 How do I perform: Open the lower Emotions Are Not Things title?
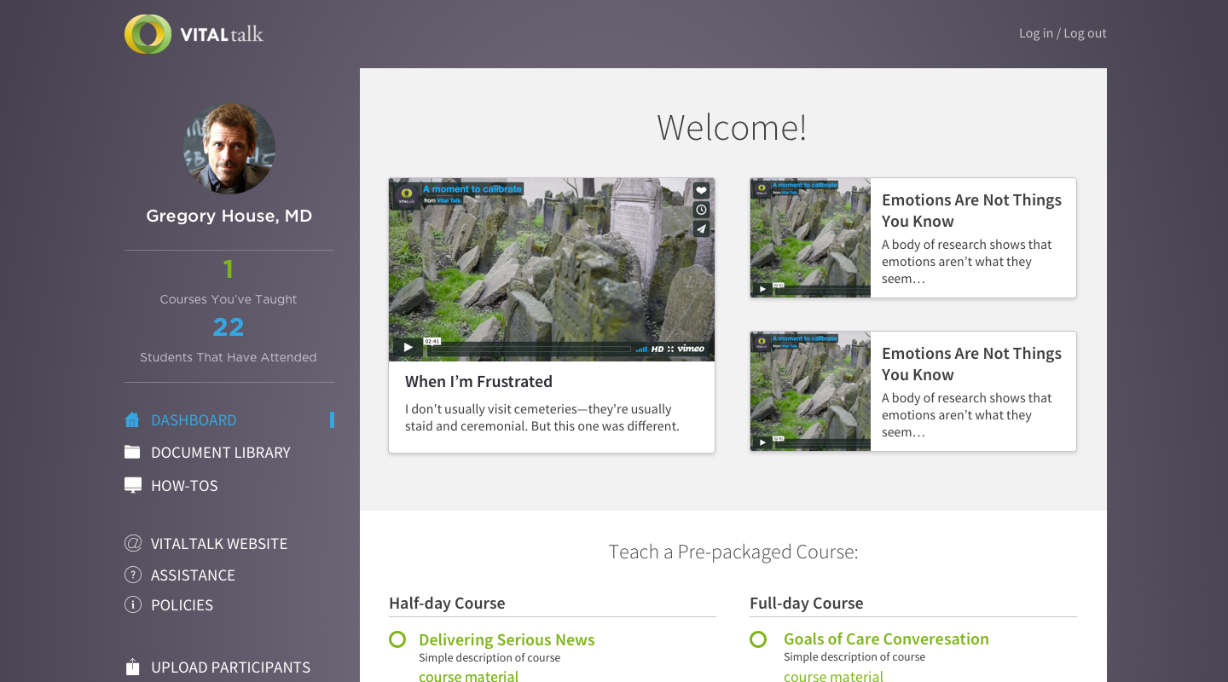pos(971,364)
